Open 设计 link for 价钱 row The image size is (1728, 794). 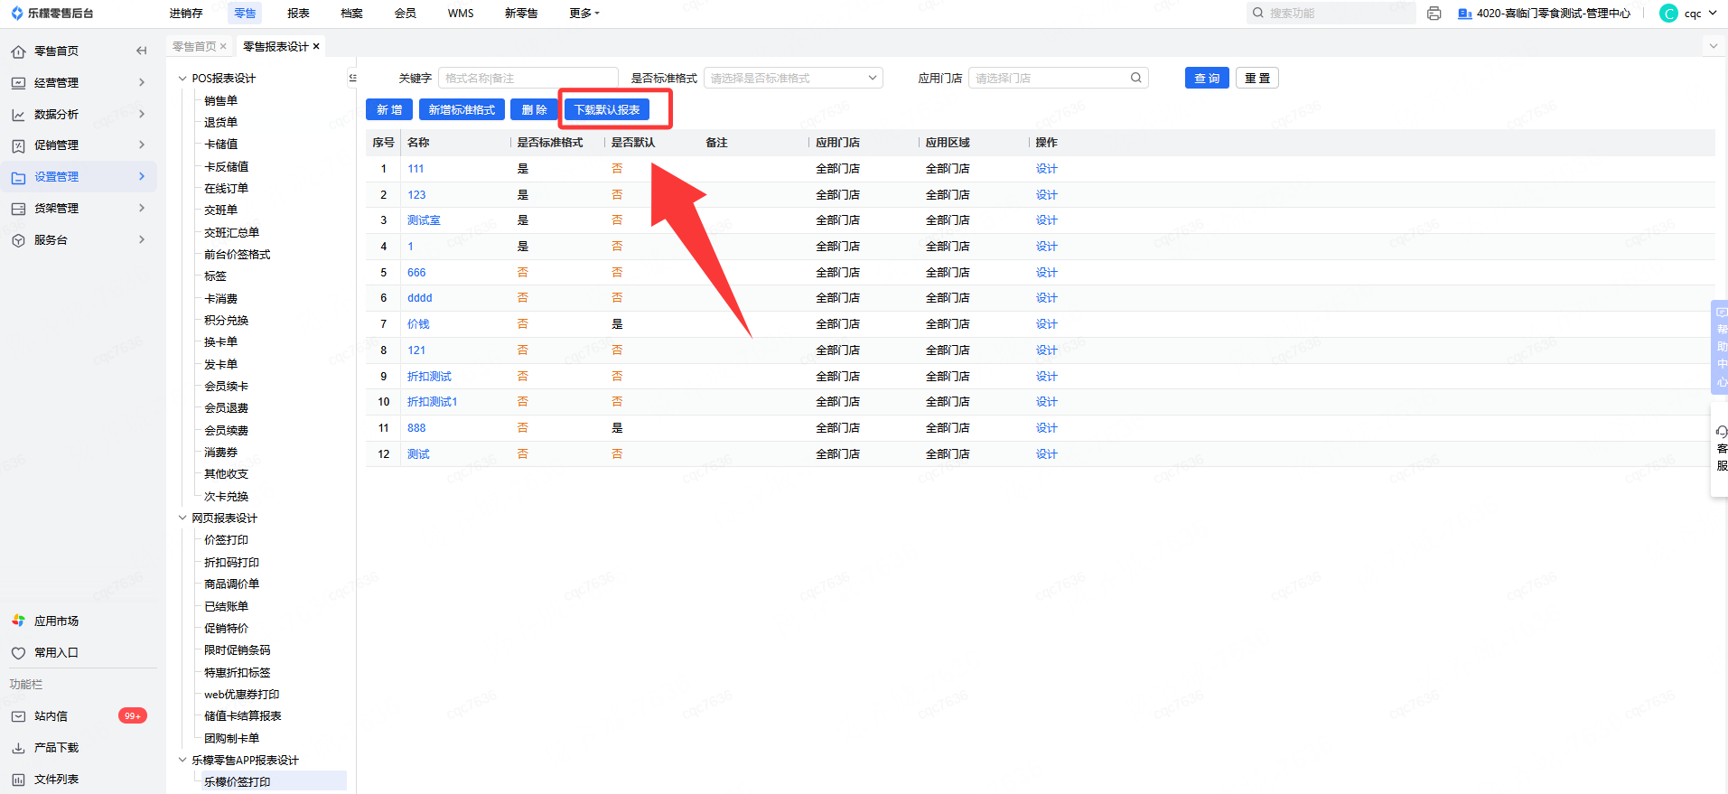(1047, 324)
